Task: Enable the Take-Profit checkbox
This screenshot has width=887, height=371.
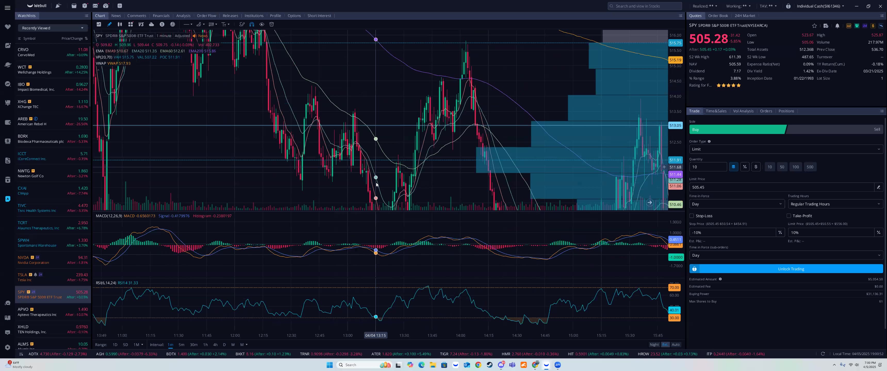Action: 789,216
